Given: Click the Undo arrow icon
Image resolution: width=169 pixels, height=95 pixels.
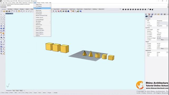Looking at the screenshot, I should [x=21, y=11].
